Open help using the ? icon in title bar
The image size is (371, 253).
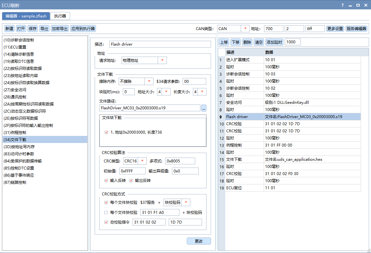pyautogui.click(x=342, y=5)
